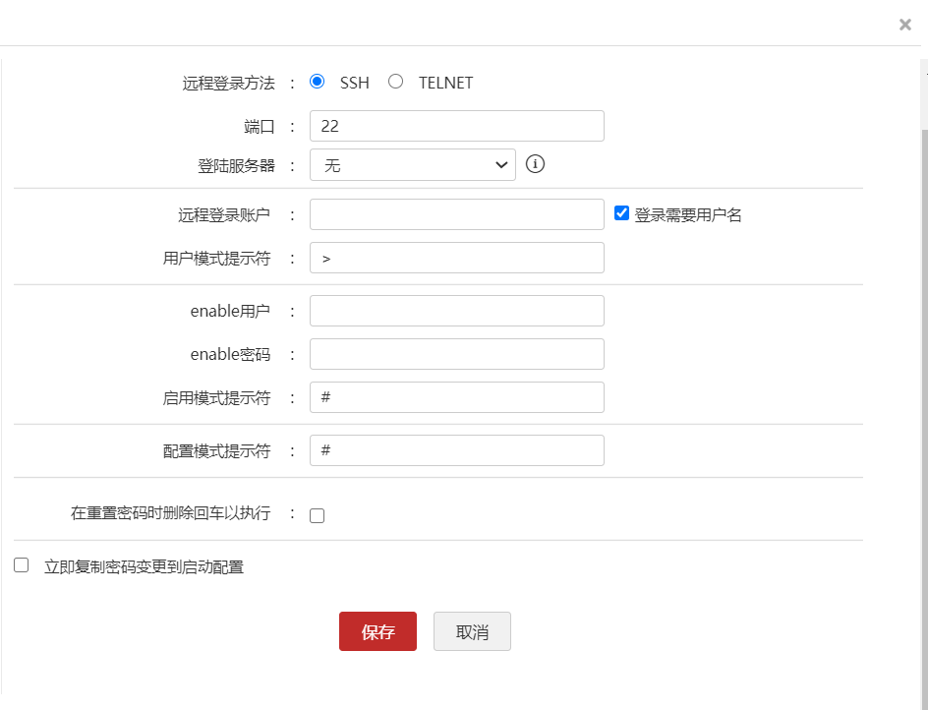The width and height of the screenshot is (928, 710).
Task: Click the 配置模式提示符 input field
Action: coord(456,450)
